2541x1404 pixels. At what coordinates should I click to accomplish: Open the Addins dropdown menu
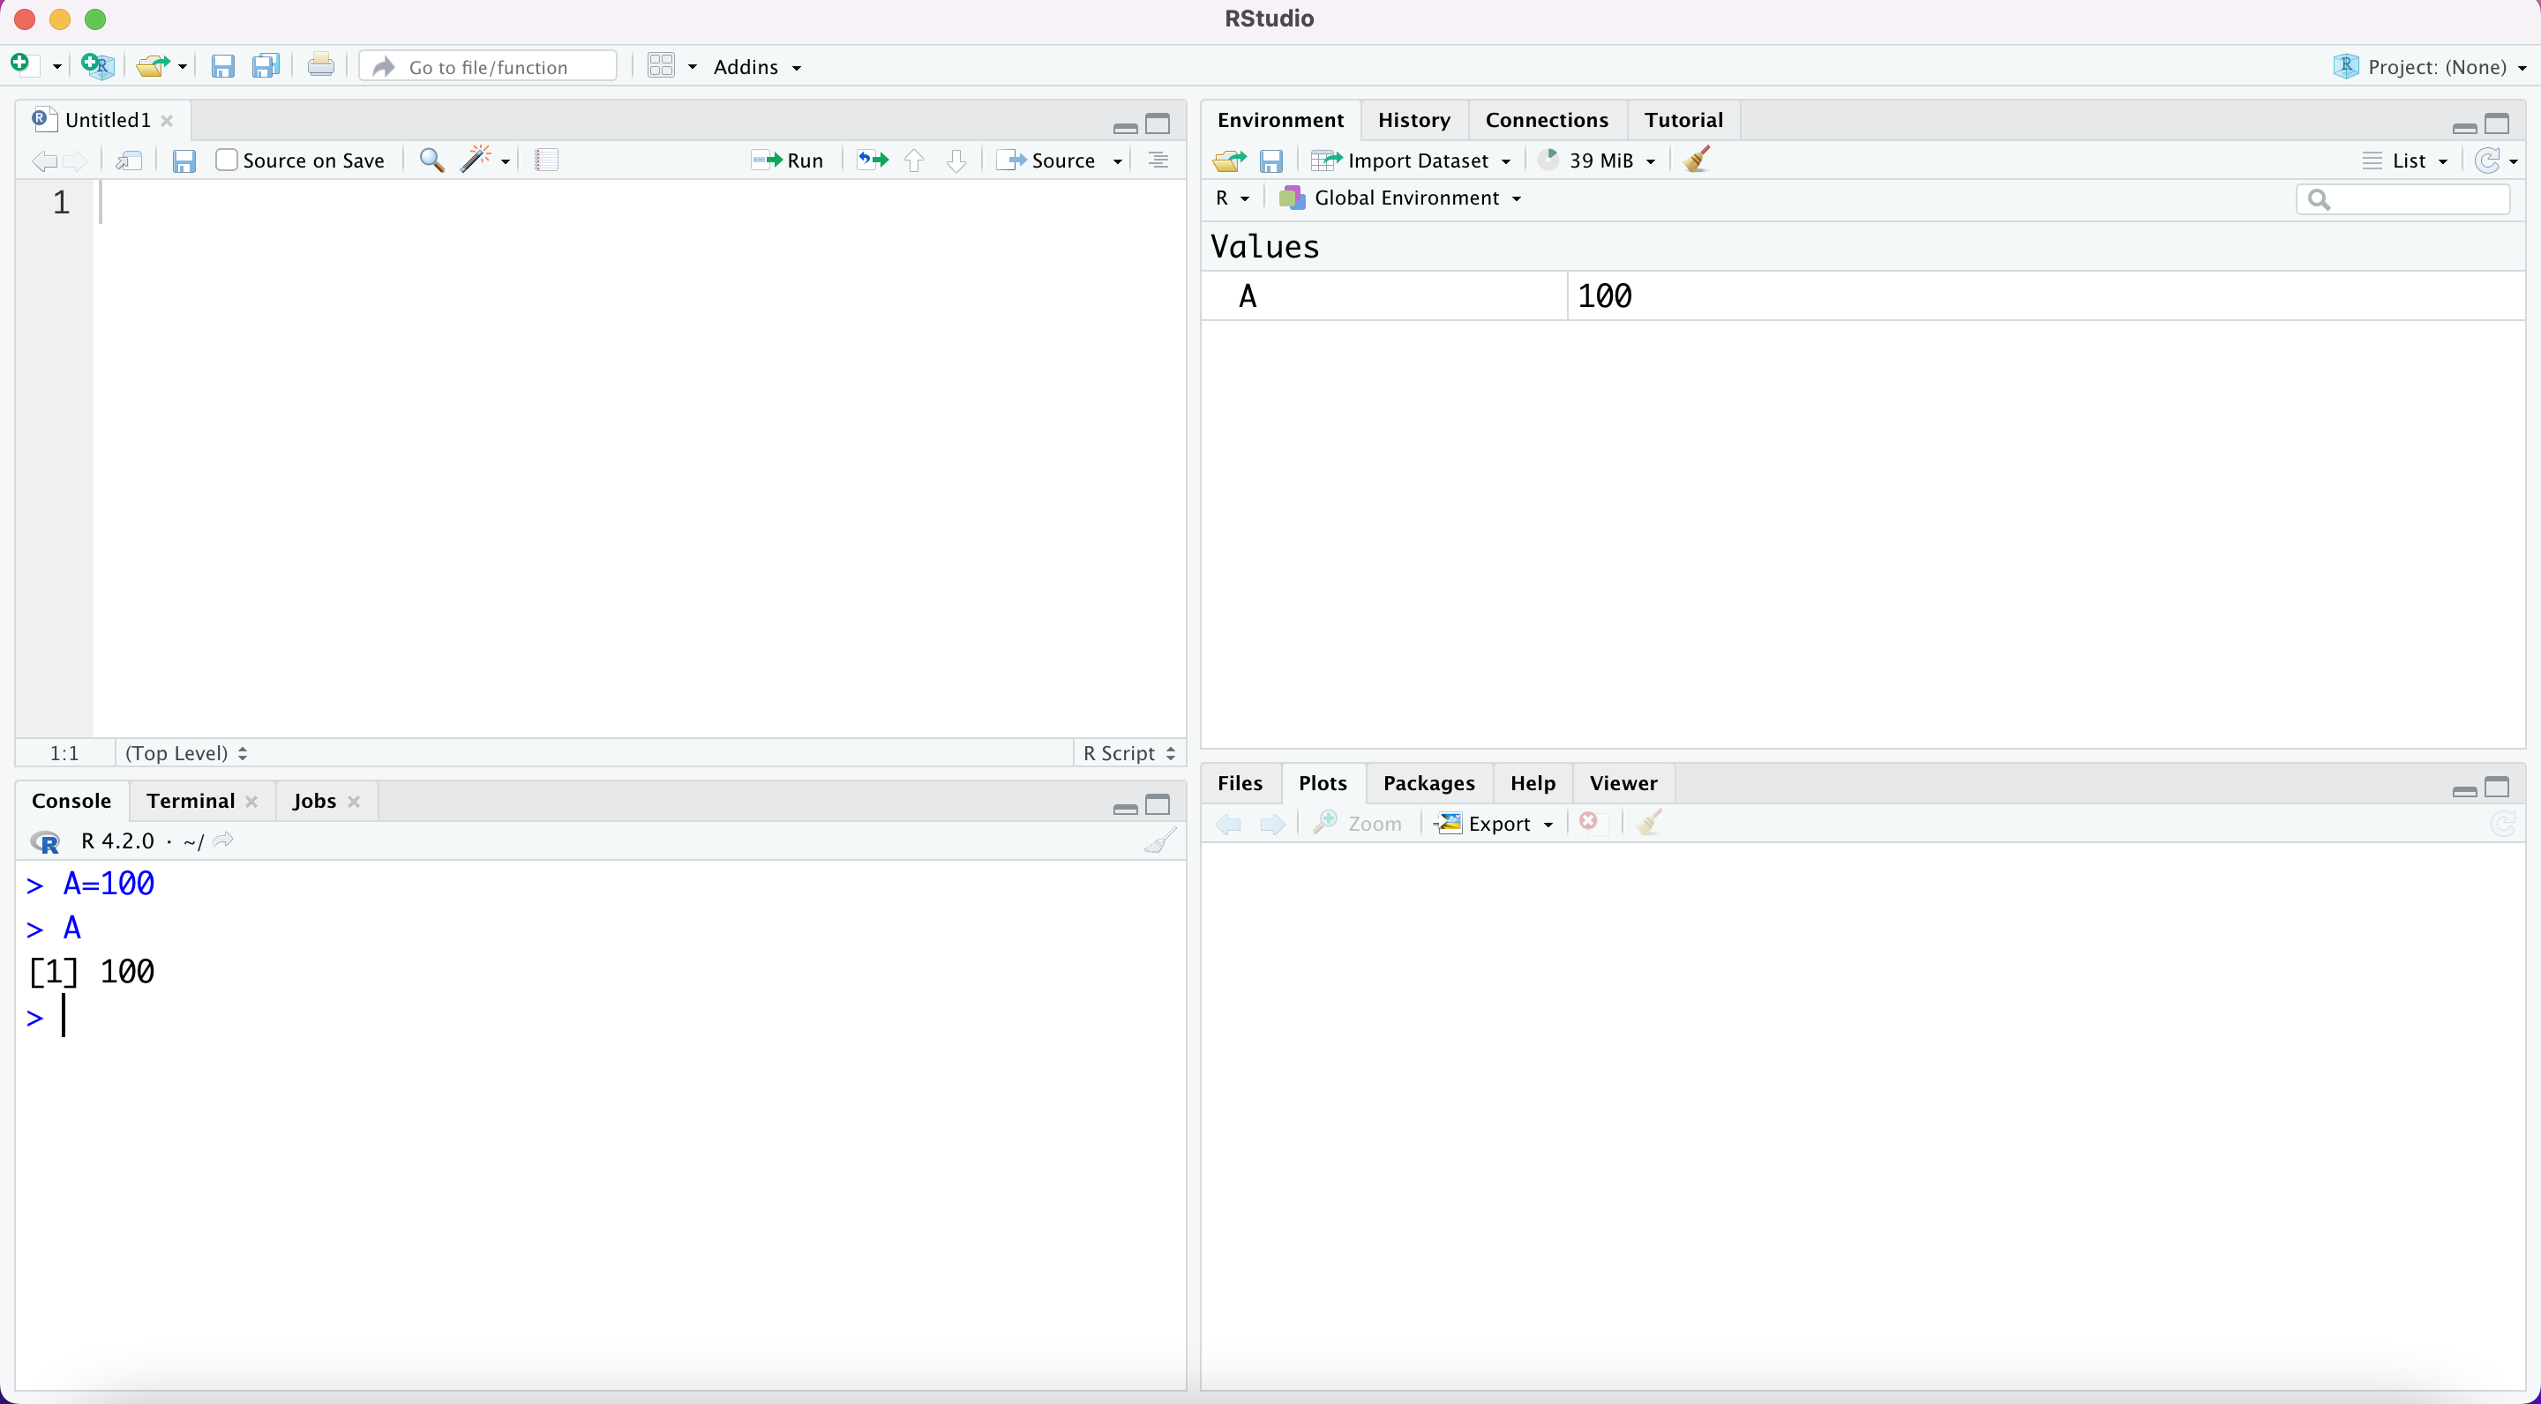757,66
